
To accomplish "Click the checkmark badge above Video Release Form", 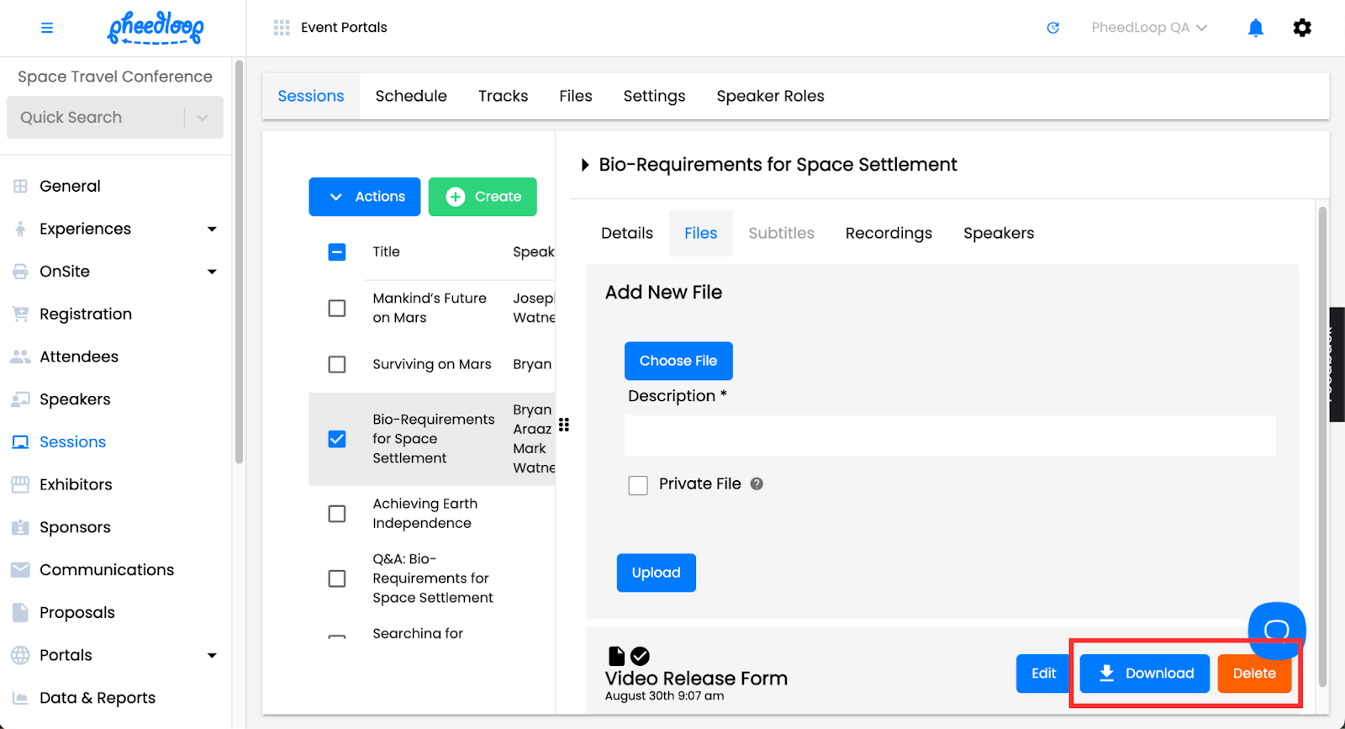I will click(x=640, y=656).
